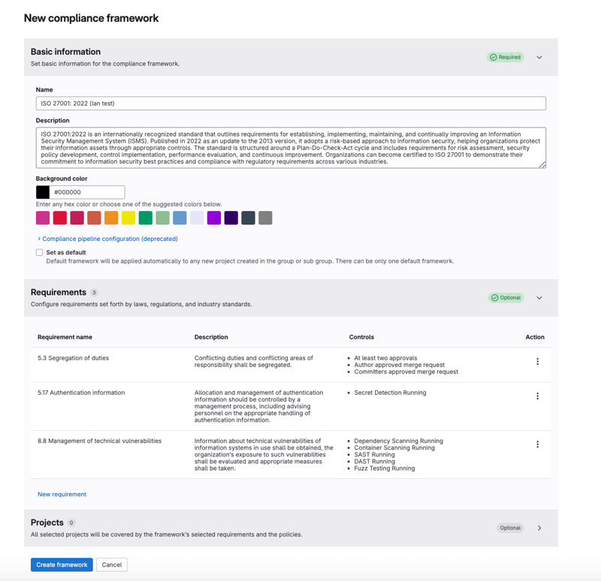Collapse the Requirements section chevron

click(x=539, y=297)
